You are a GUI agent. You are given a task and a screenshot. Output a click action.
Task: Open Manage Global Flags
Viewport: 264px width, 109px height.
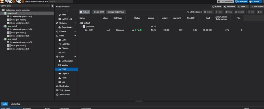click(116, 12)
